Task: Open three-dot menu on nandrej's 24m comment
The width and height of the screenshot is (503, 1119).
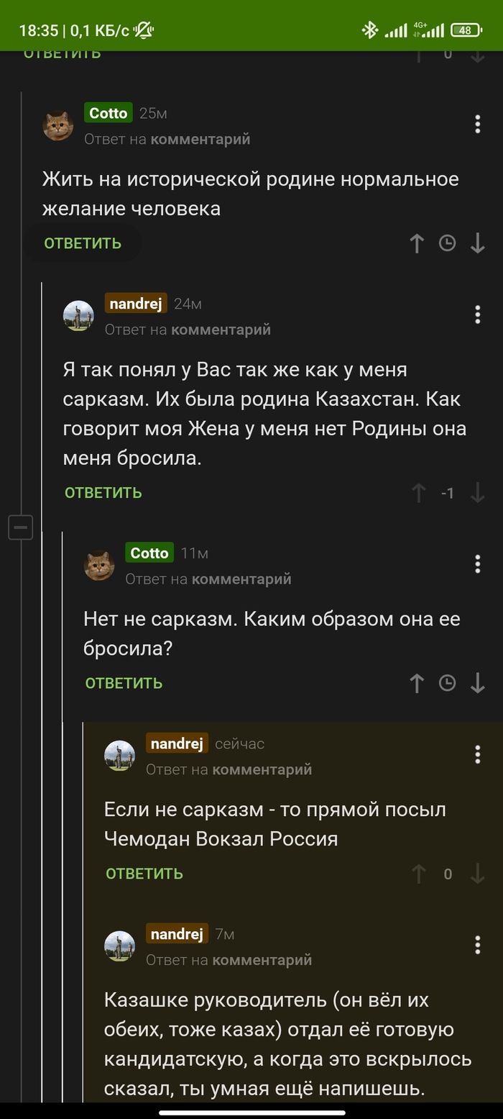Action: 478,314
